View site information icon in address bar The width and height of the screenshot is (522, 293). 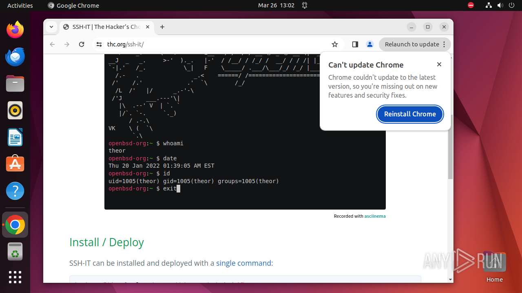point(99,44)
